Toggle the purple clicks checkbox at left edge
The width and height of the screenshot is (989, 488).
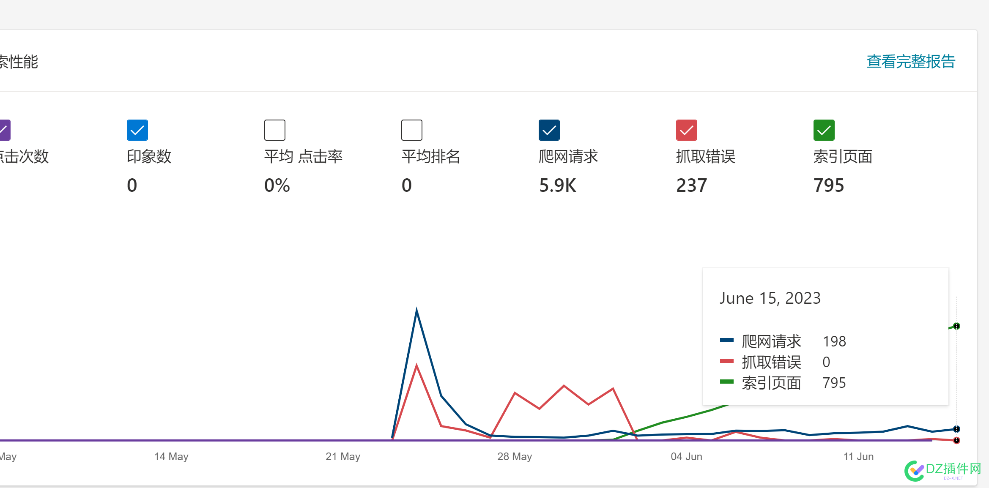(5, 130)
